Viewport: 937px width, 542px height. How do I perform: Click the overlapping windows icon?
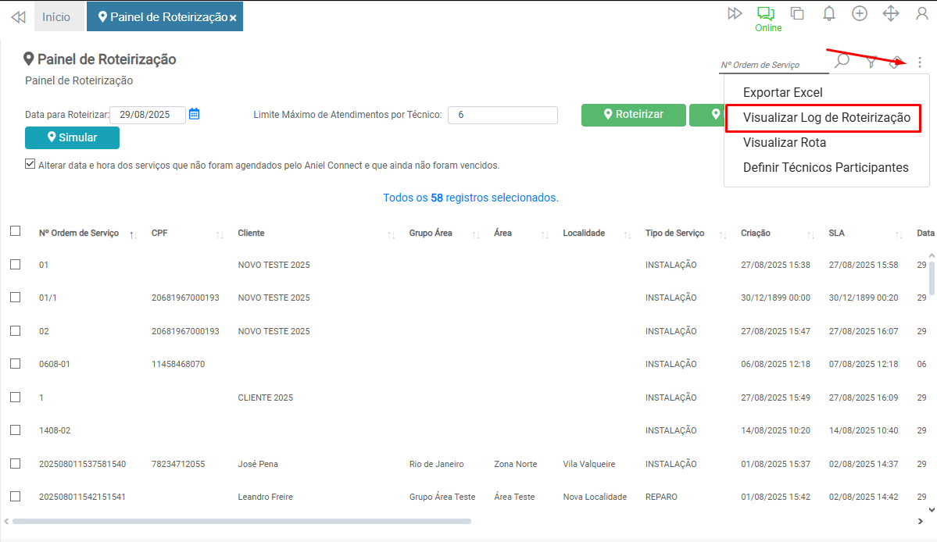[x=797, y=13]
